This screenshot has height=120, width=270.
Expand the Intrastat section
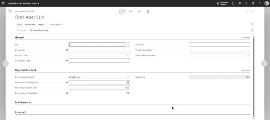[21, 112]
